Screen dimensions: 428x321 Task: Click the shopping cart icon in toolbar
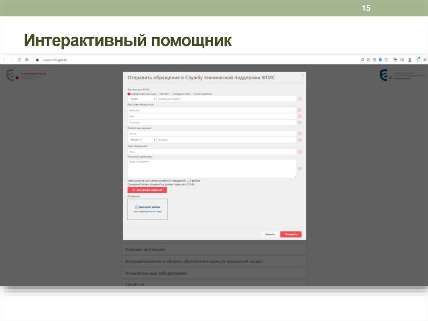[395, 59]
